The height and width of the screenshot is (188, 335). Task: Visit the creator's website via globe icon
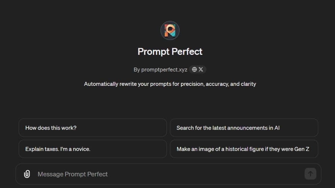click(194, 70)
